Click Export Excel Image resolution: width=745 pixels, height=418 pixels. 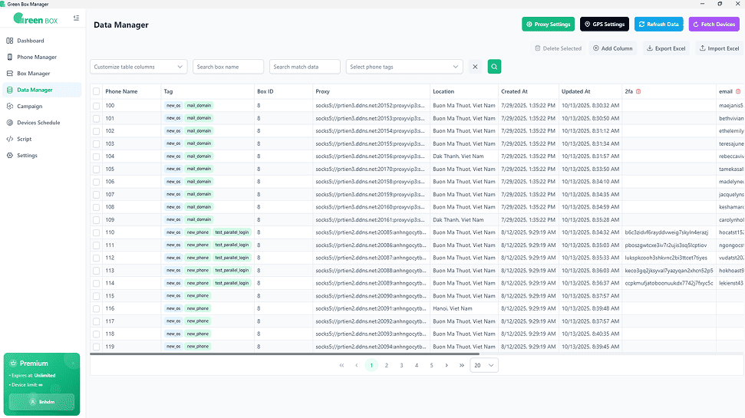666,48
